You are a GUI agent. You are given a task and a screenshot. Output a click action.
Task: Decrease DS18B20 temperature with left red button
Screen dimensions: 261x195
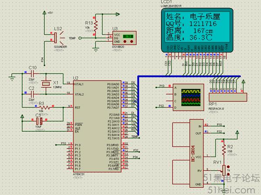(x=125, y=42)
